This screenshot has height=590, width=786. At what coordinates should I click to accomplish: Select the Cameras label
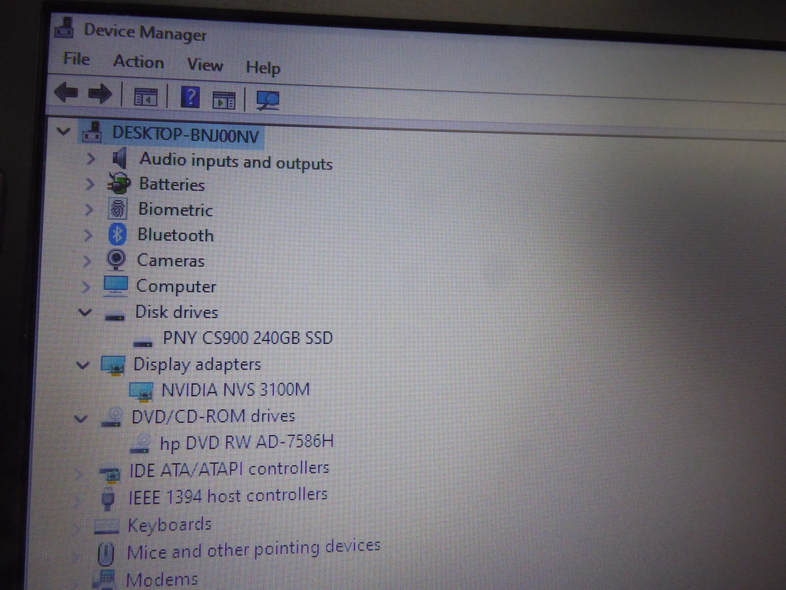coord(170,260)
